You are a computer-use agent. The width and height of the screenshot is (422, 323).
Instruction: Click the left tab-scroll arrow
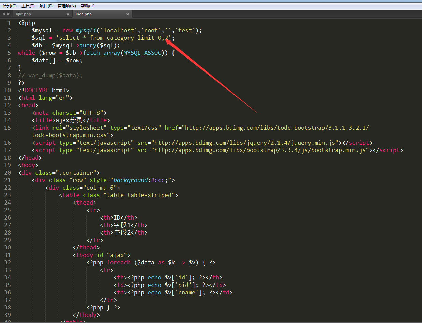point(3,14)
